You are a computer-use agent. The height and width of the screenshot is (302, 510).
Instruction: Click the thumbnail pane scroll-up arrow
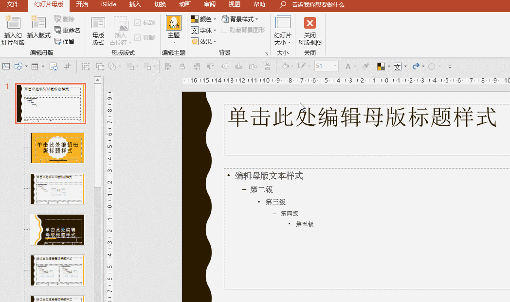[x=98, y=80]
